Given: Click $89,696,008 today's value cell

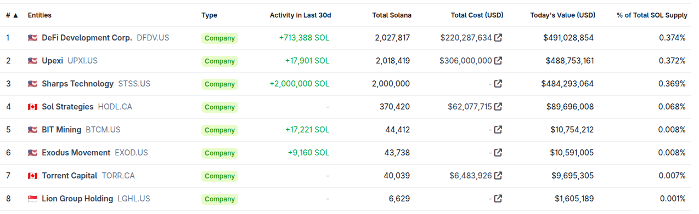Looking at the screenshot, I should tap(571, 107).
